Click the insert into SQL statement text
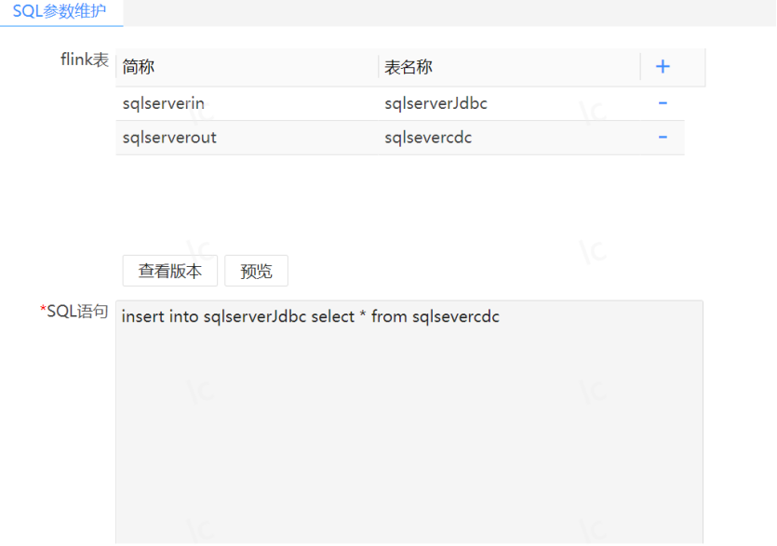The height and width of the screenshot is (546, 777). pos(310,316)
